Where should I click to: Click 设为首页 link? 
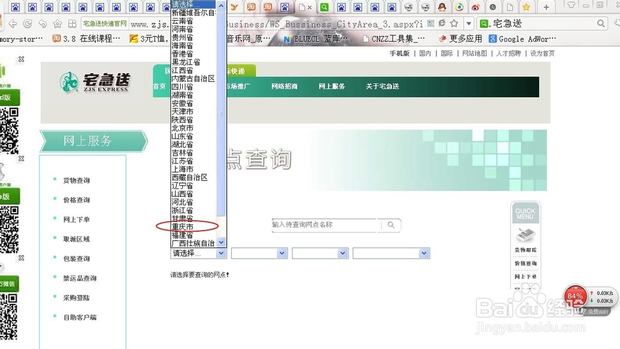542,53
